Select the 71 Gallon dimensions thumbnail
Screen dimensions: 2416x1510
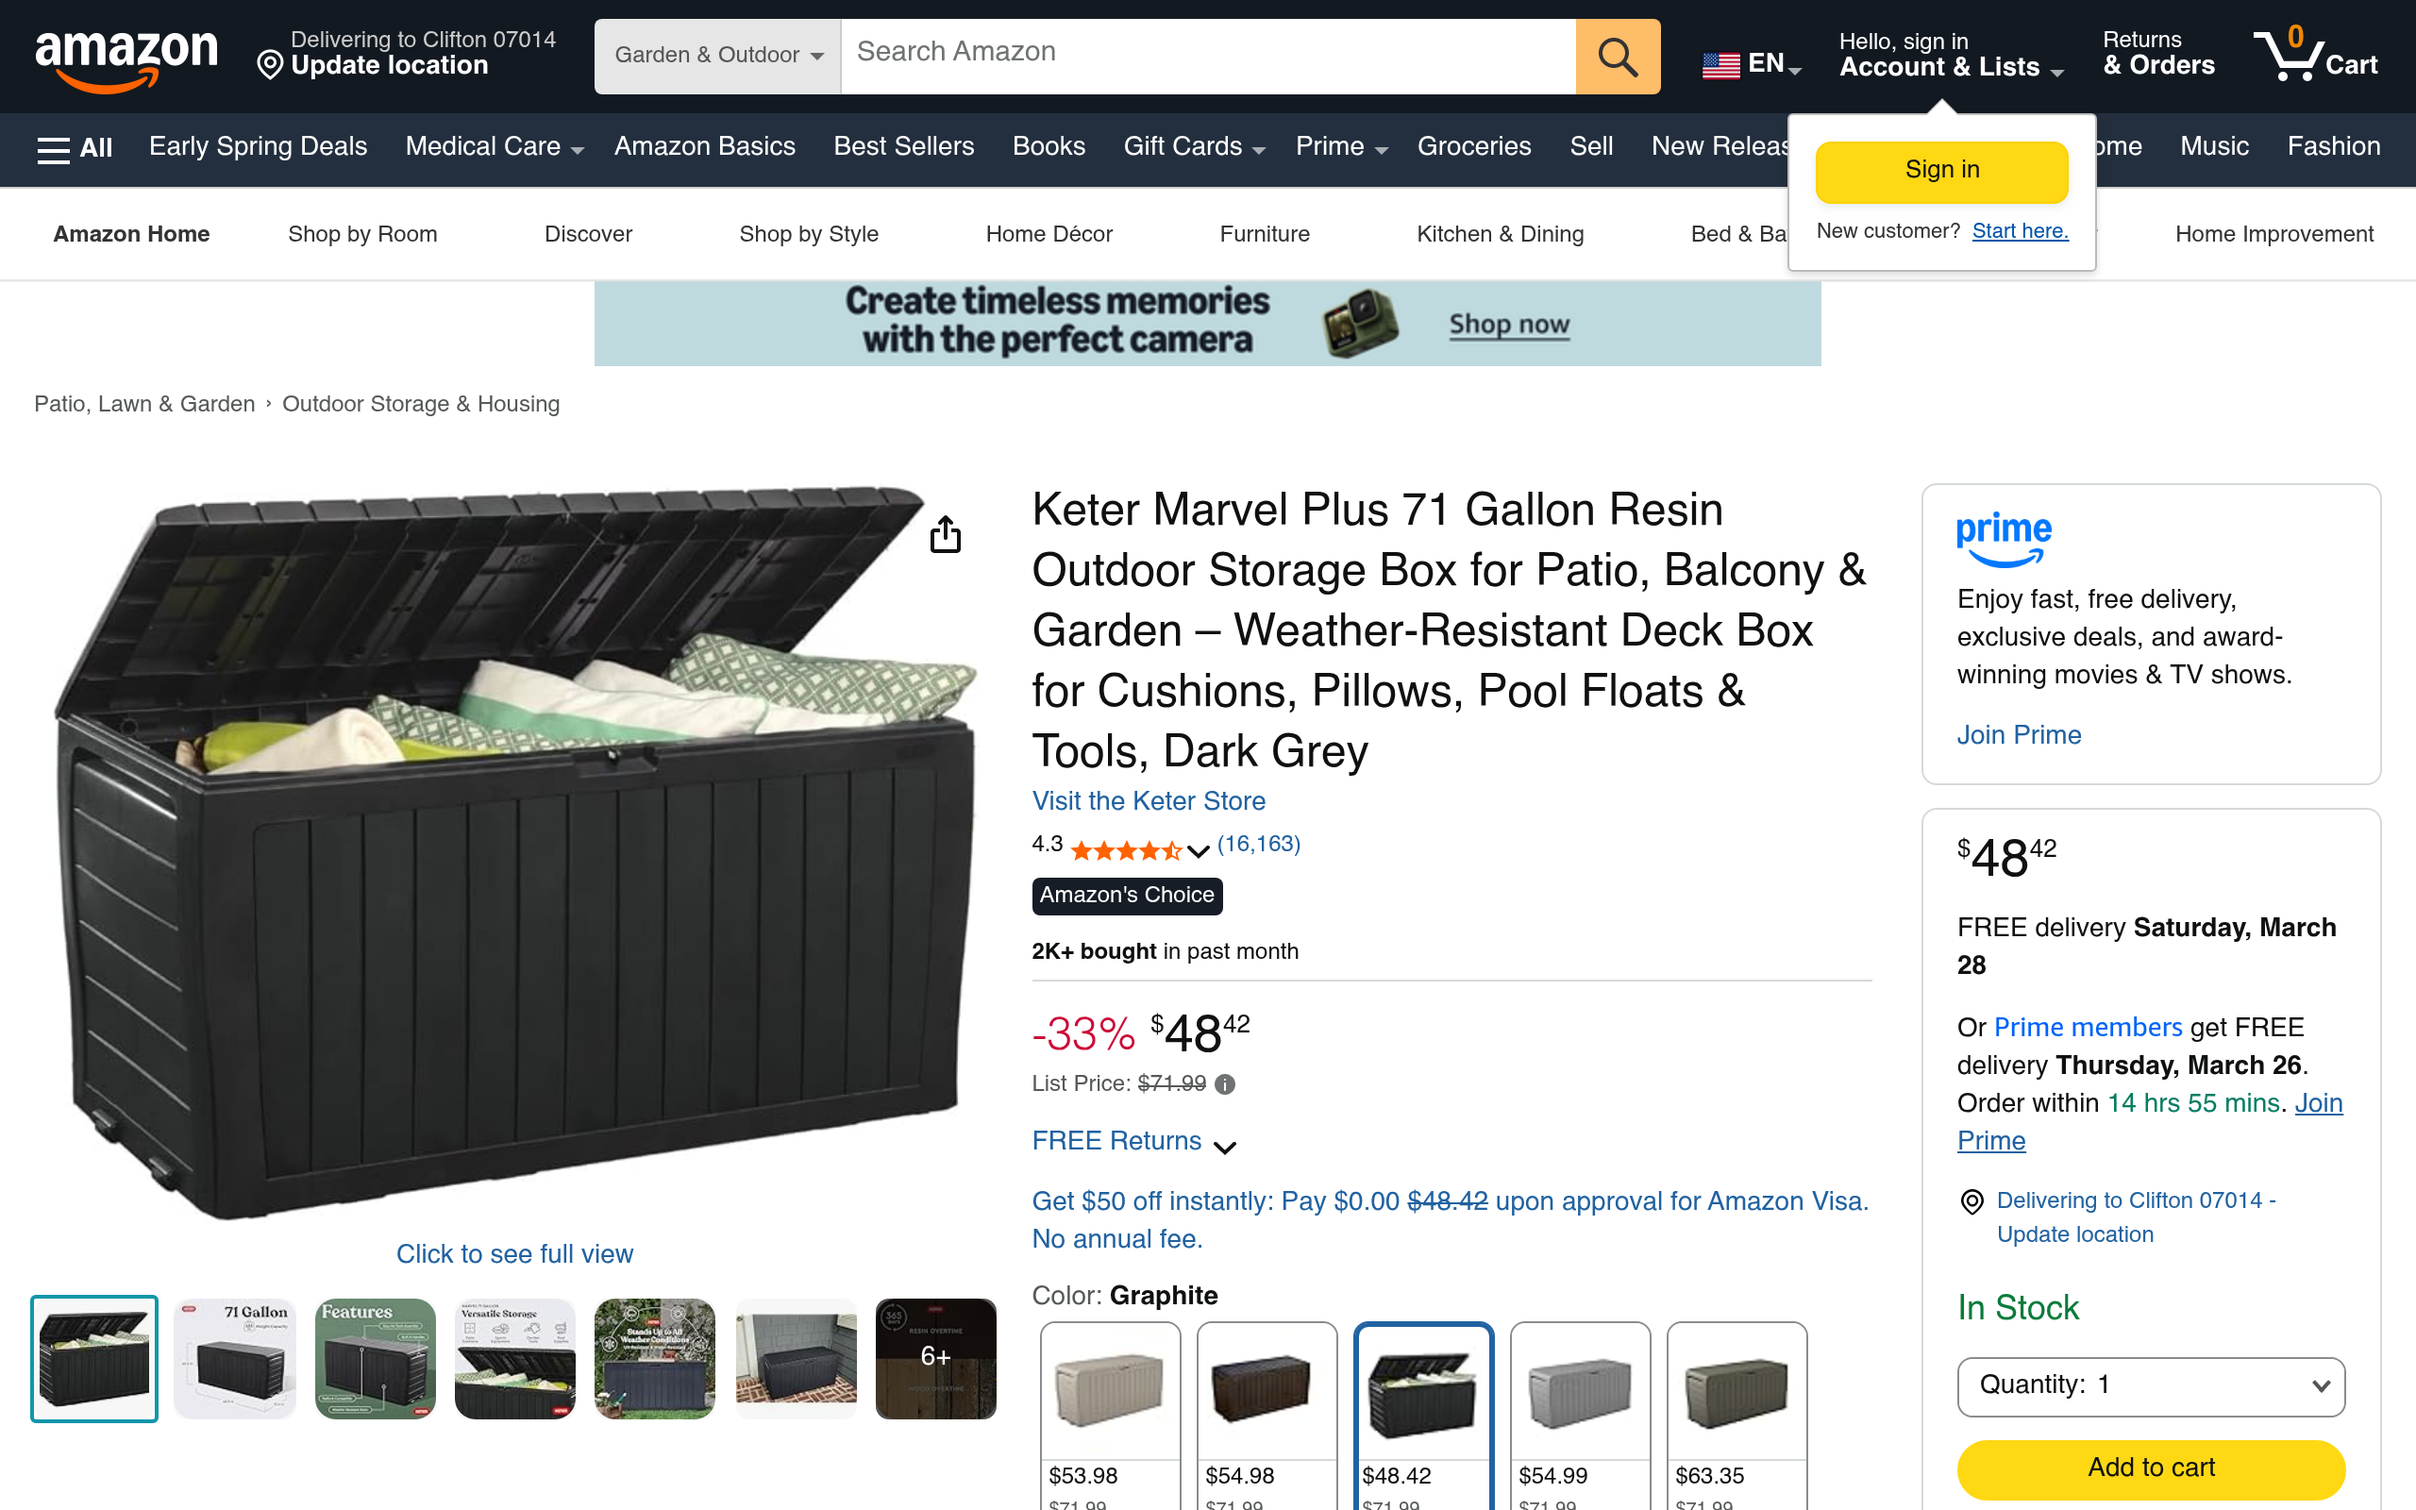[x=235, y=1358]
